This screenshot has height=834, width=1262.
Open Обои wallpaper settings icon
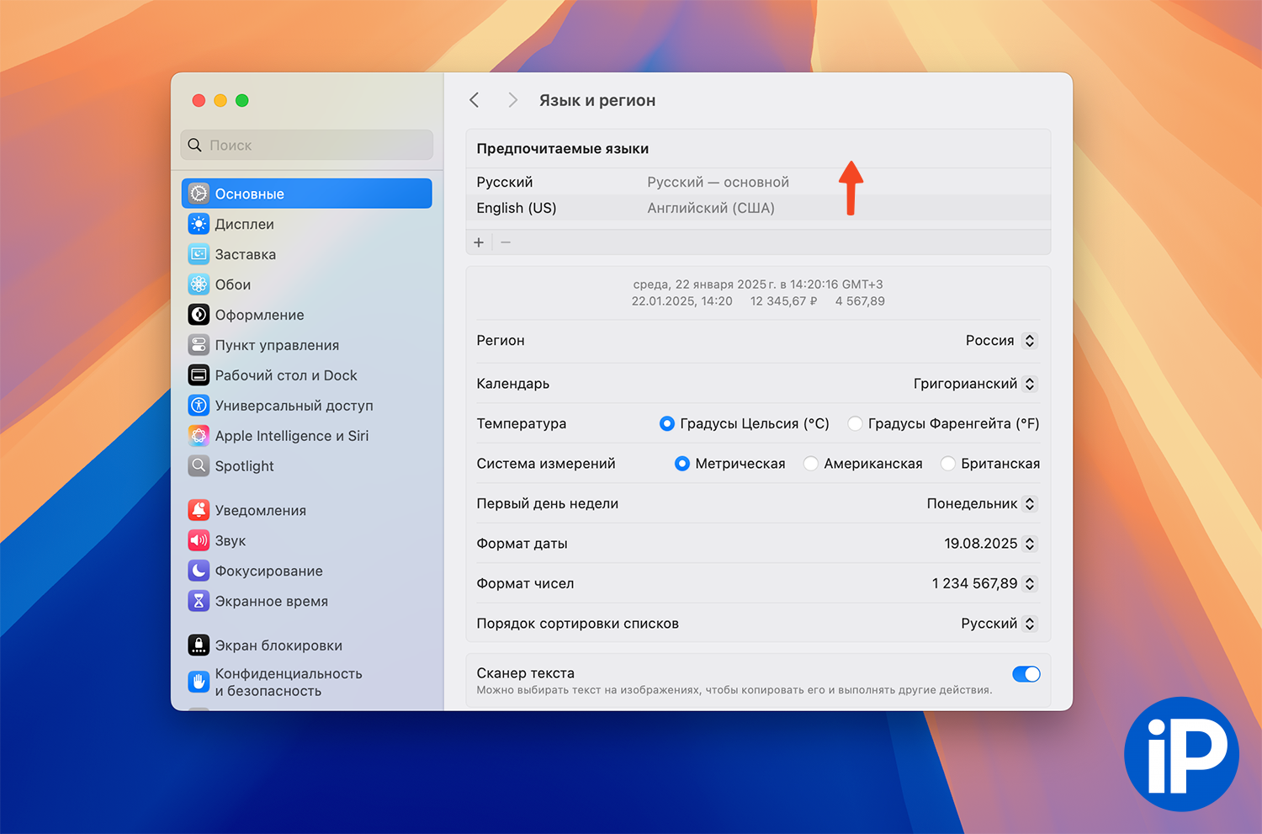199,284
